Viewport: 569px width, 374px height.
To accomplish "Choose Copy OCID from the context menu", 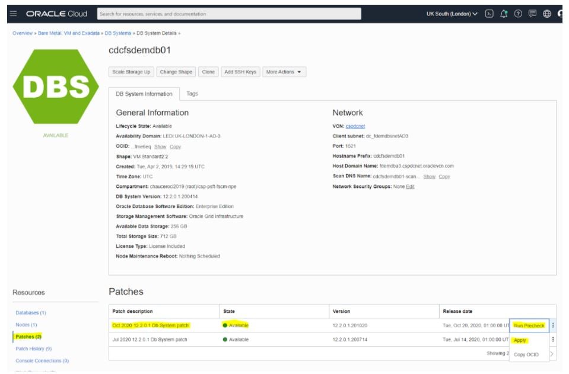I will pos(526,354).
